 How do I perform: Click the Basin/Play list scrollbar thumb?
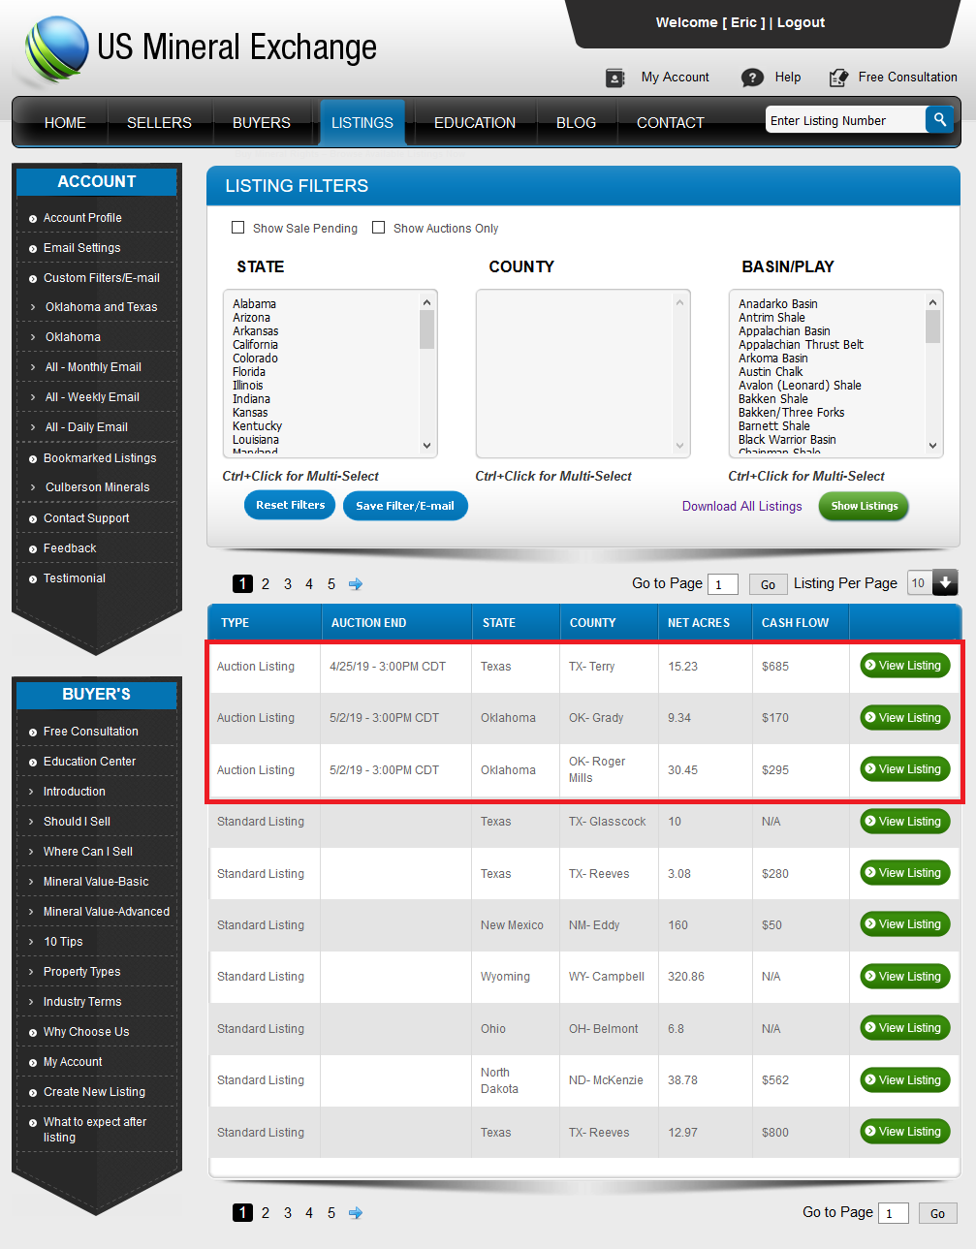pyautogui.click(x=932, y=327)
